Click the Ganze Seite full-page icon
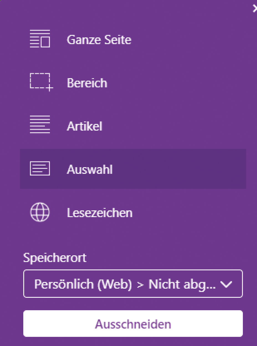 pyautogui.click(x=40, y=39)
